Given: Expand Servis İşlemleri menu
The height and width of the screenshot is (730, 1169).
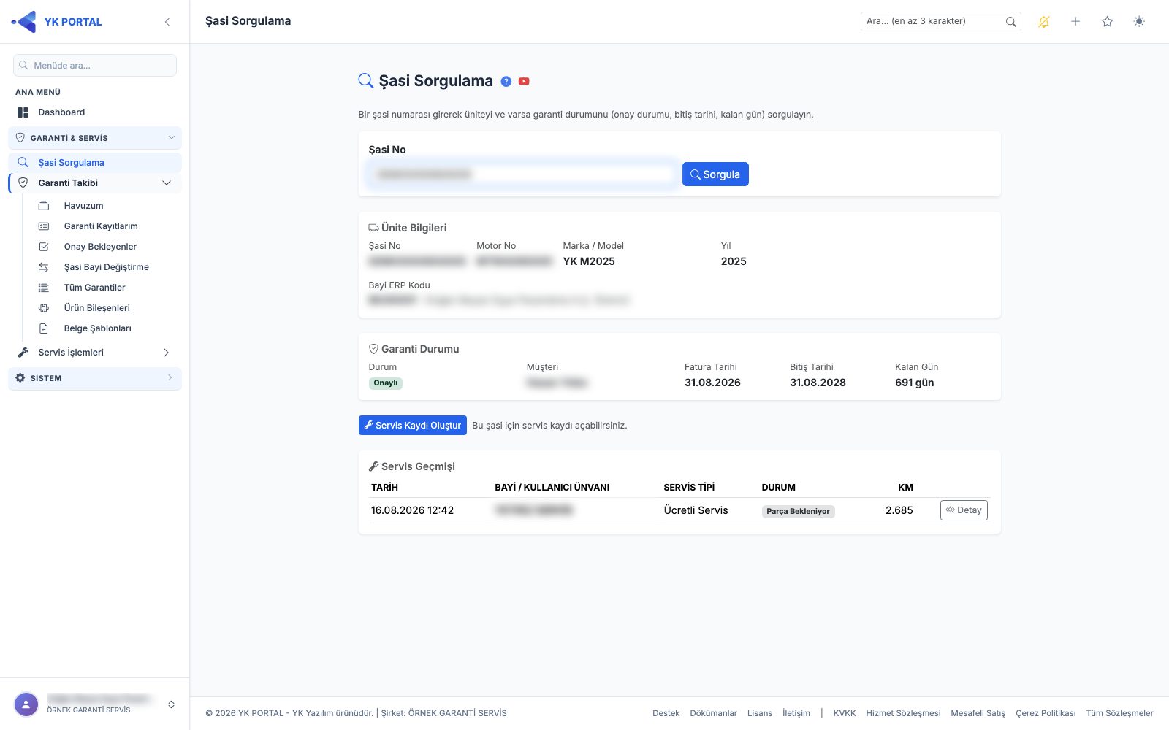Looking at the screenshot, I should [95, 353].
